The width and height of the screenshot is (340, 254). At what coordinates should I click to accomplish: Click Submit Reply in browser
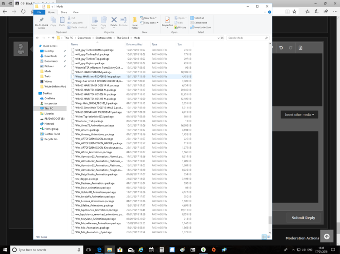coord(303,218)
